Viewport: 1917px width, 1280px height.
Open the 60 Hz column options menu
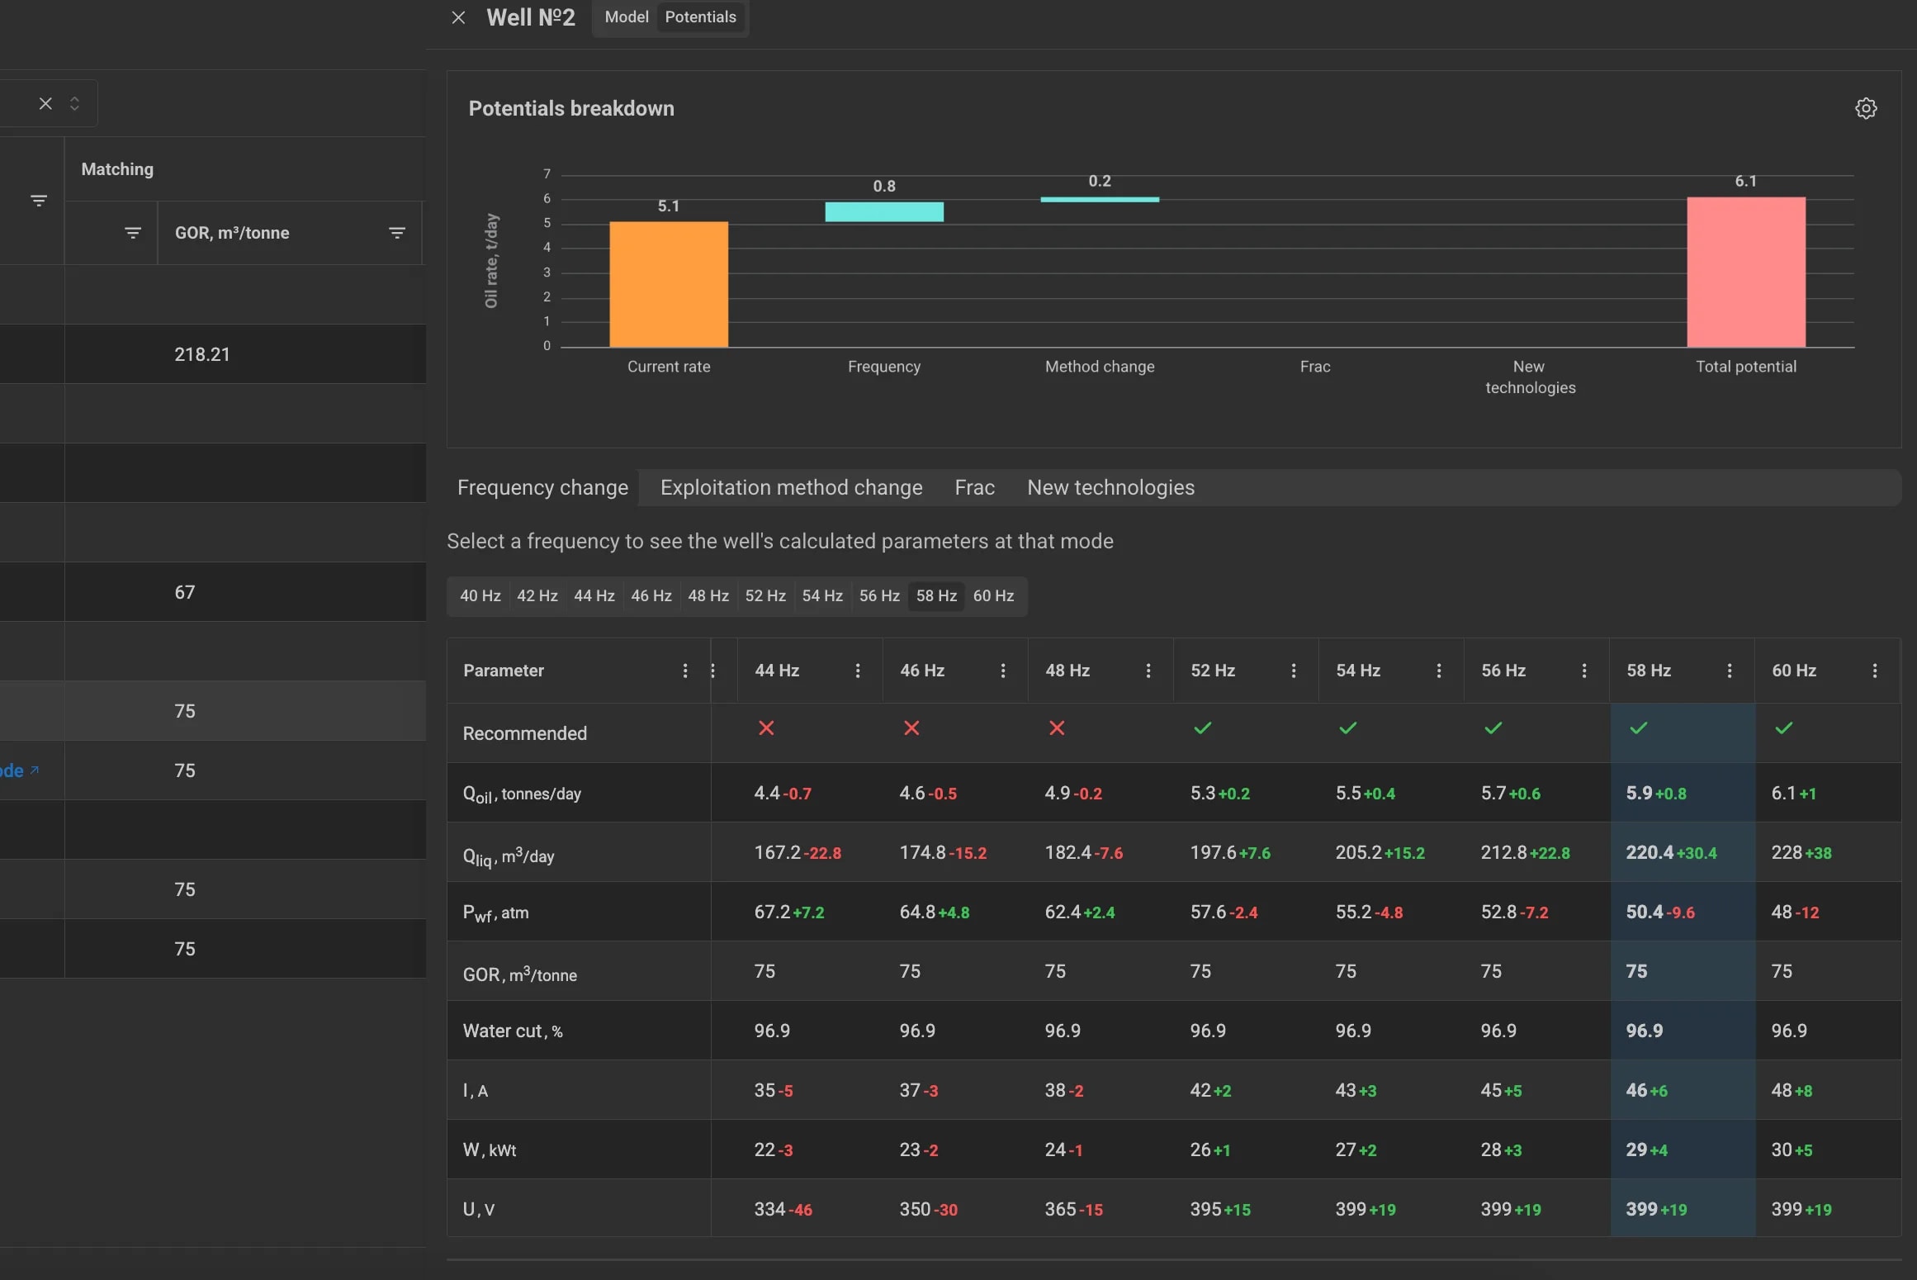1875,671
